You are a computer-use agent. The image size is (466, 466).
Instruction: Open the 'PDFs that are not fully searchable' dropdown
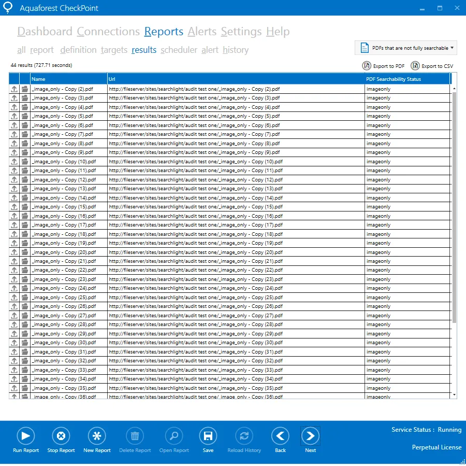pos(405,48)
